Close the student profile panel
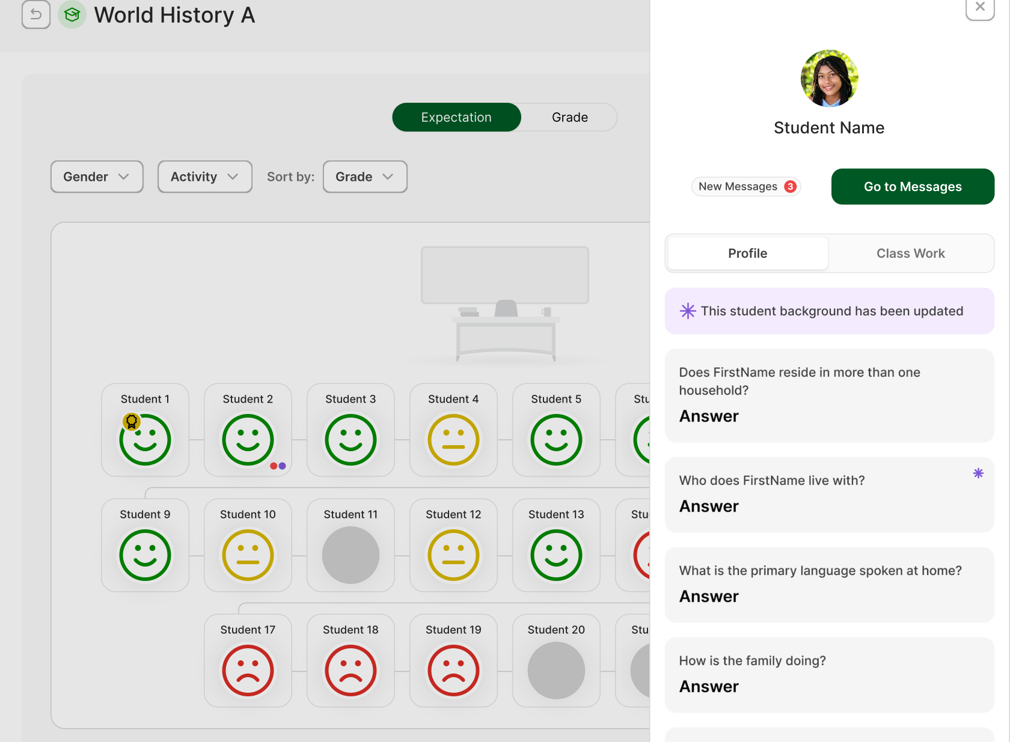1010x742 pixels. tap(980, 7)
